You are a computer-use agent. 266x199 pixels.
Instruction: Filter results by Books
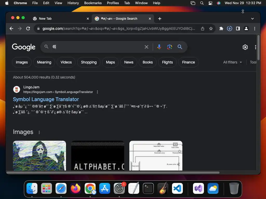148,62
